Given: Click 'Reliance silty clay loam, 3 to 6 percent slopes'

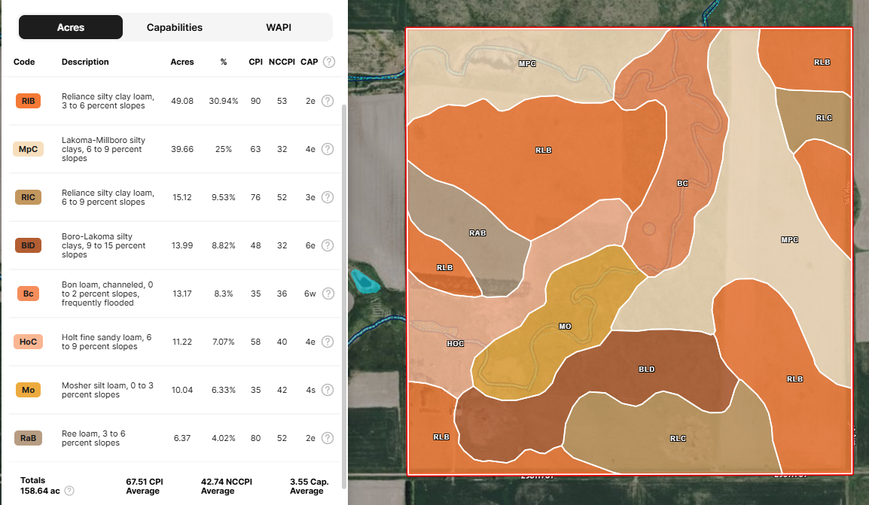Looking at the screenshot, I should 108,101.
